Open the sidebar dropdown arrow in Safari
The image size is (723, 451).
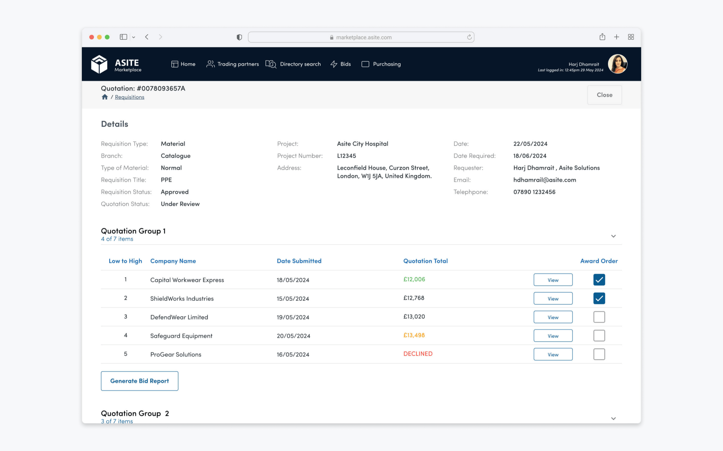click(x=134, y=37)
